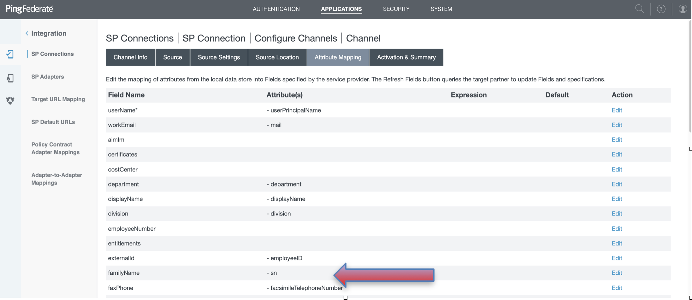
Task: Switch to the Source Settings tab
Action: point(219,57)
